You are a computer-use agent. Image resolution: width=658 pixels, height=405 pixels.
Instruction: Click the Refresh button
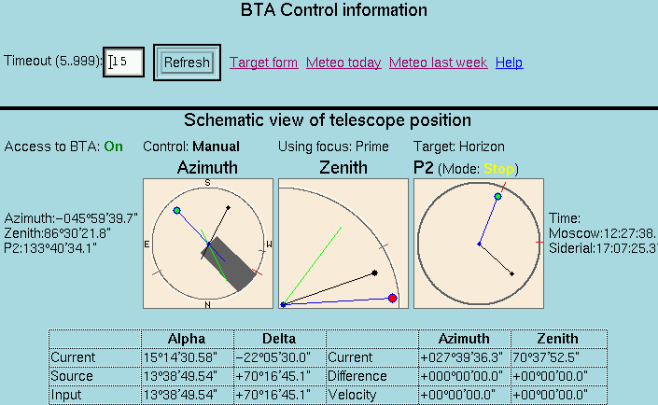(x=187, y=63)
